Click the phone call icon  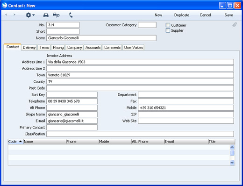point(71,15)
